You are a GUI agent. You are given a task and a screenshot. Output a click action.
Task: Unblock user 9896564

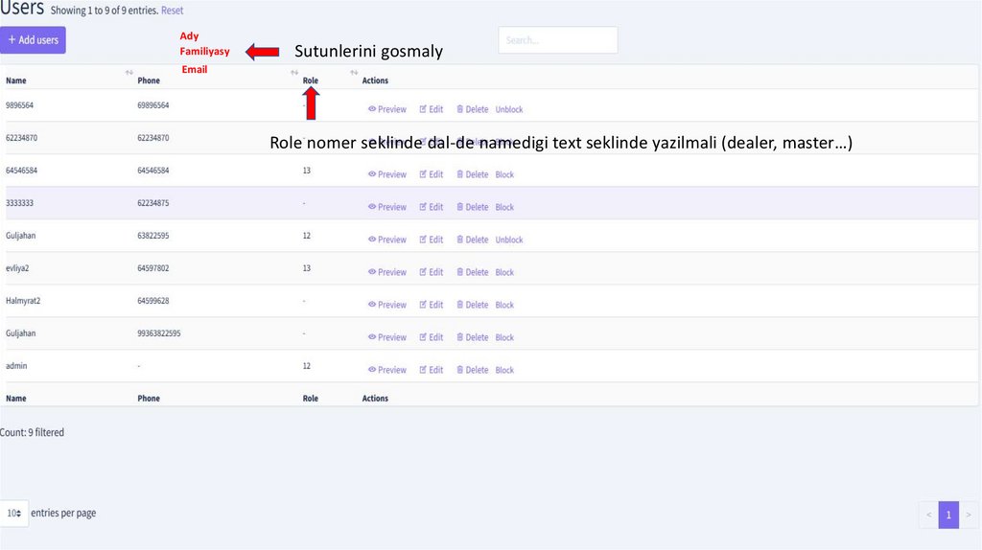pos(509,109)
